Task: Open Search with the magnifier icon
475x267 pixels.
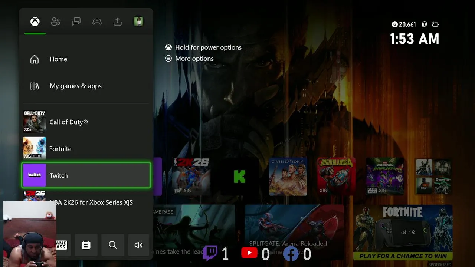Action: click(113, 245)
